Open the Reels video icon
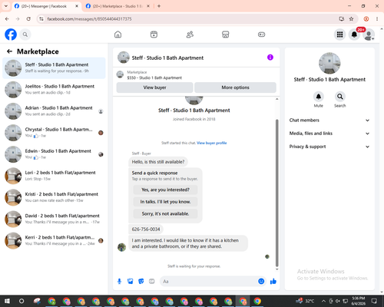Image resolution: width=384 pixels, height=307 pixels. tap(154, 35)
